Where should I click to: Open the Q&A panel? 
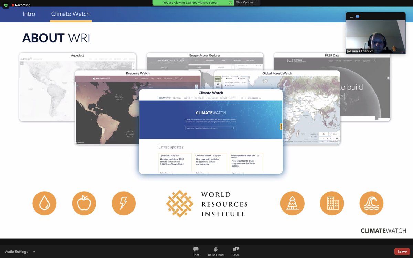tap(236, 251)
